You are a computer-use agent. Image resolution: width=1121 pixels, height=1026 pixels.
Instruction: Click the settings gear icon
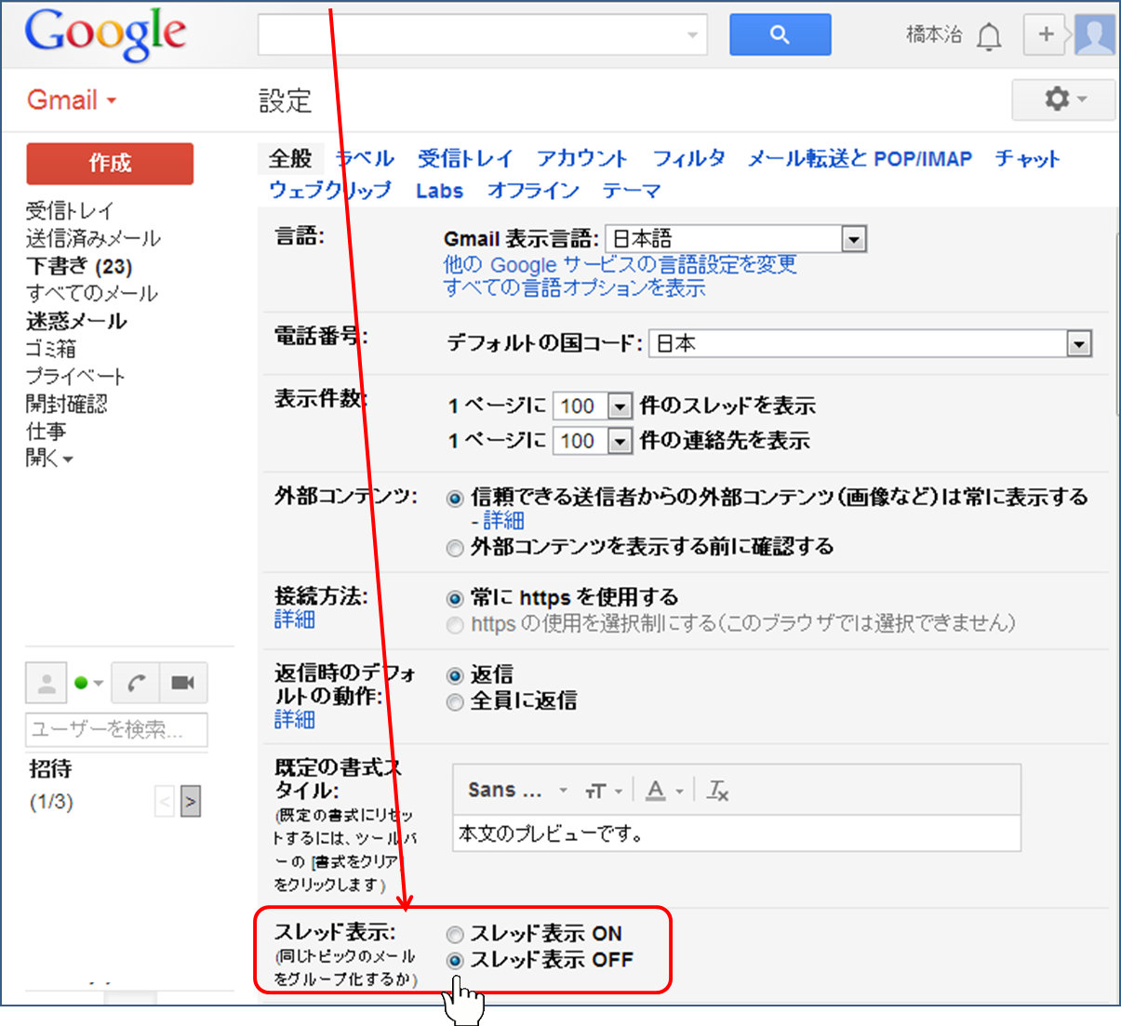1062,99
